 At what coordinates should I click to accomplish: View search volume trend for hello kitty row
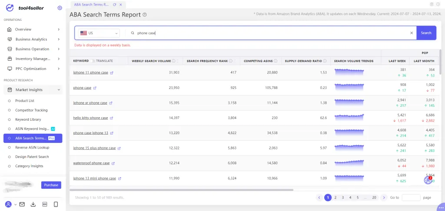click(349, 118)
